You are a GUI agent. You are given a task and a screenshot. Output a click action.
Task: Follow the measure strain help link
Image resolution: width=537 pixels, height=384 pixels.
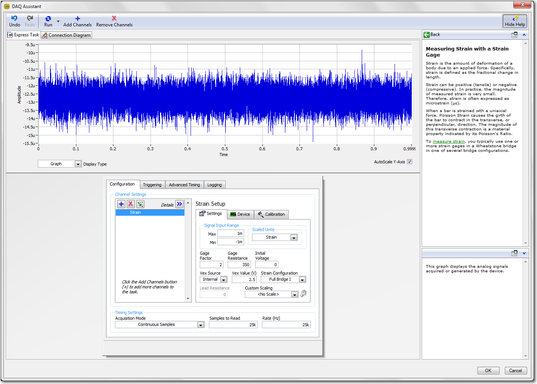(x=448, y=142)
